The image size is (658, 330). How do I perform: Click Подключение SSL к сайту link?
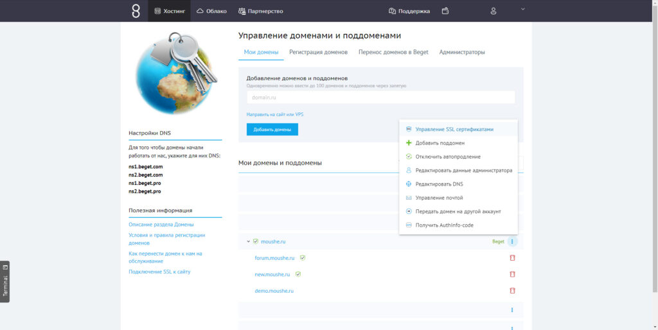[x=159, y=272]
